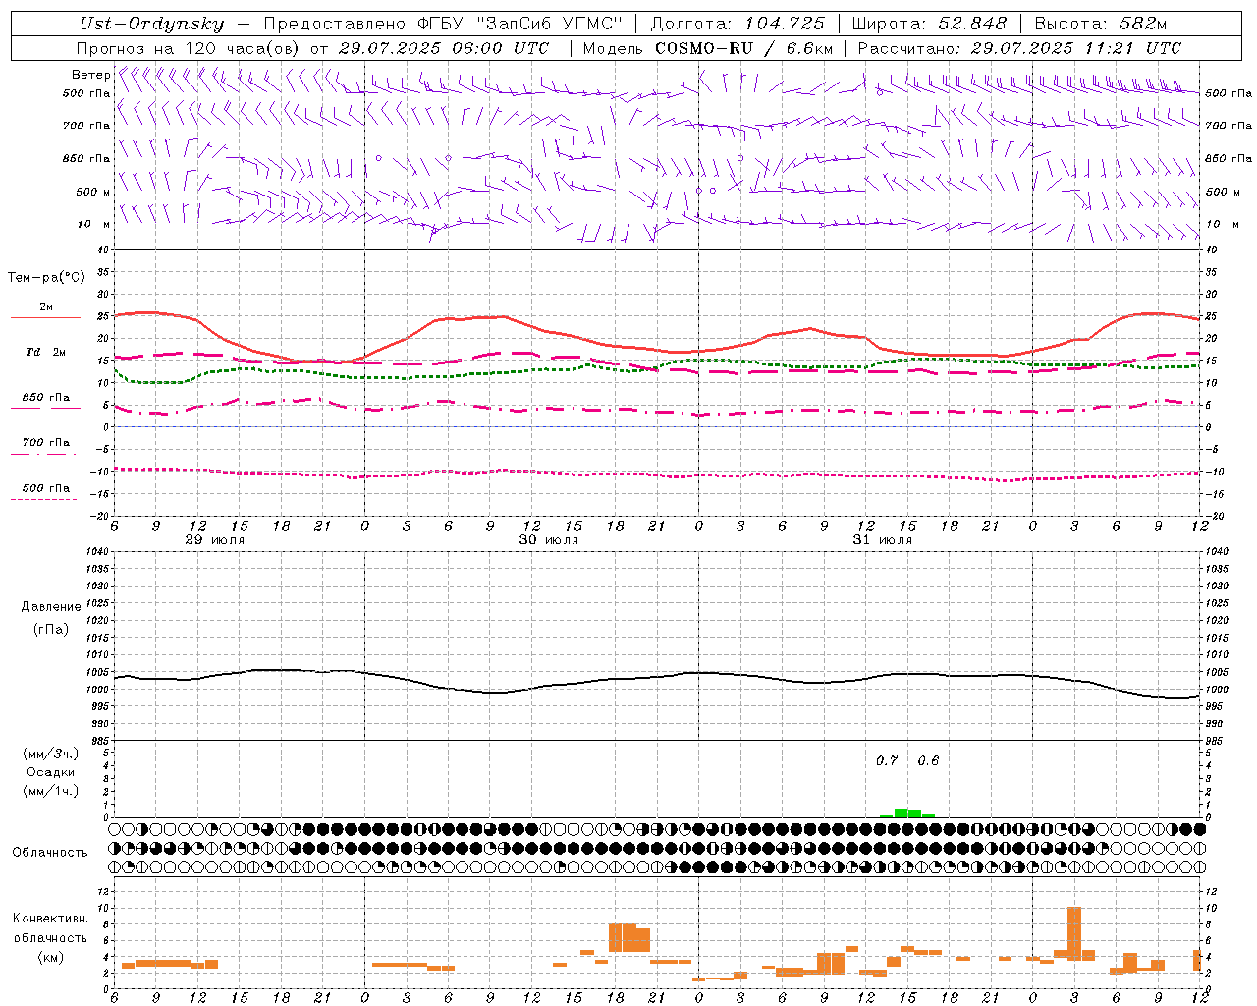
Task: Select the text Предоставлено ФГБУ "ЗапСиб УГМС"
Action: [x=444, y=25]
